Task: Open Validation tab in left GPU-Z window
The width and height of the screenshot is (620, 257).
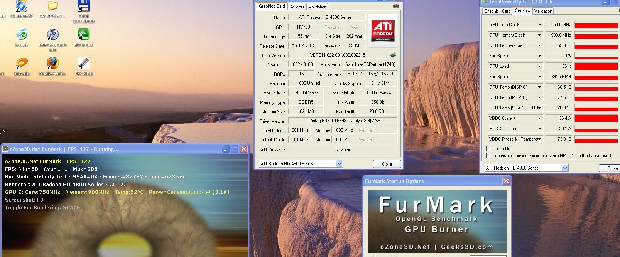Action: [318, 7]
